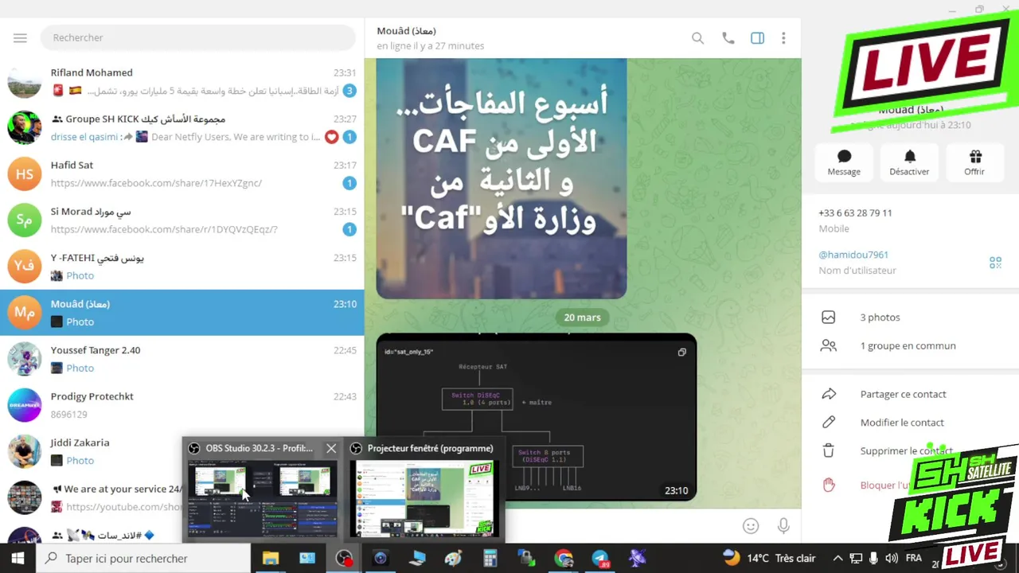Screen dimensions: 1019x573
Task: Open Calculator from taskbar
Action: (490, 559)
